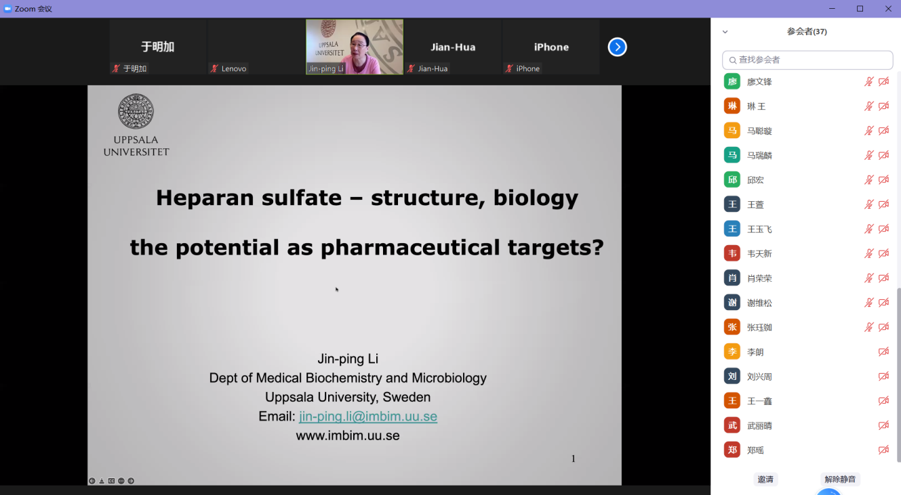Advance to next slide with right arrow icon
Screen dimensions: 901x495
click(131, 481)
